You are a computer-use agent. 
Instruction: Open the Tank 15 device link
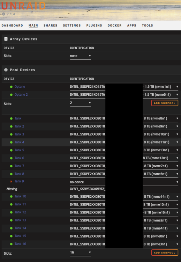point(20,236)
